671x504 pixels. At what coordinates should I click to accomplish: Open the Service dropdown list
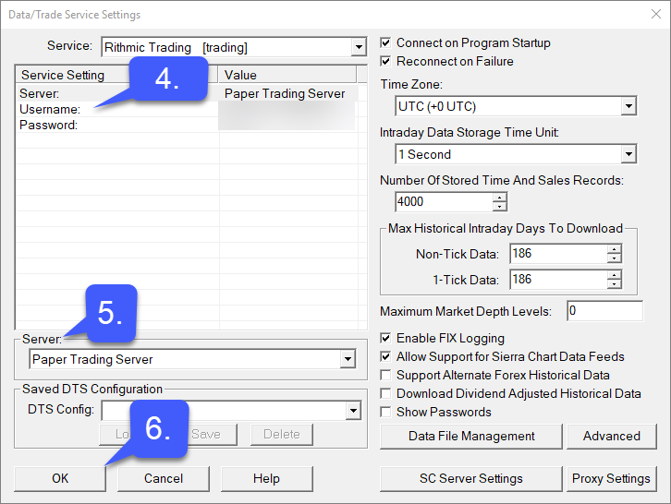pyautogui.click(x=359, y=47)
